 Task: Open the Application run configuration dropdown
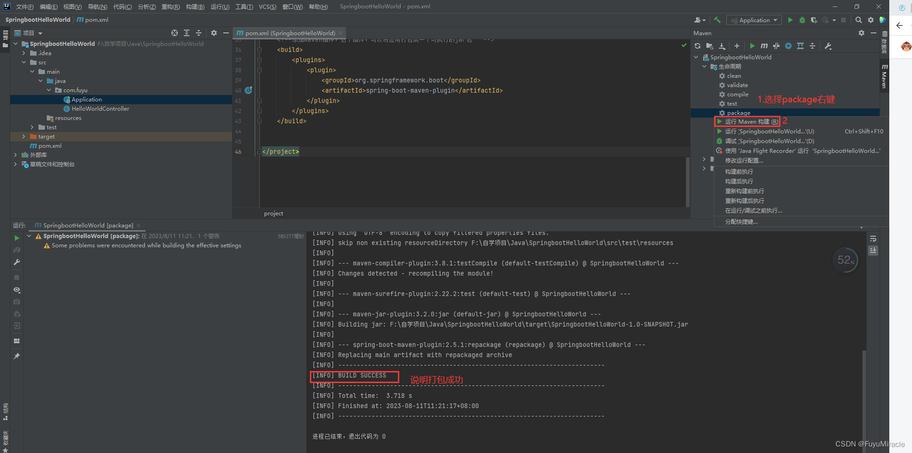(754, 20)
